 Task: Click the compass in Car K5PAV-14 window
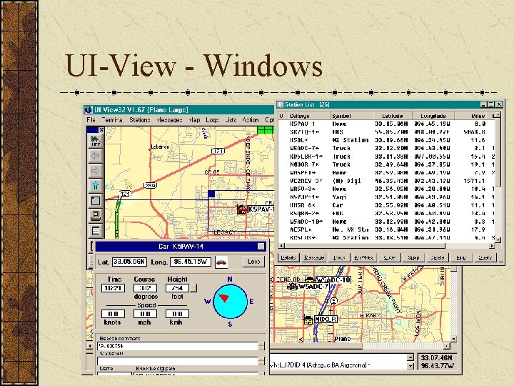click(230, 302)
